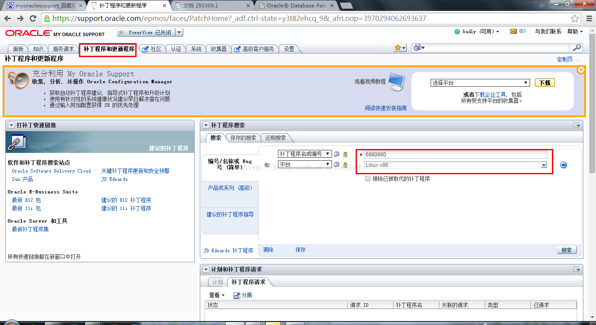Open the 高级客户服务 tab
The image size is (596, 325).
(254, 49)
